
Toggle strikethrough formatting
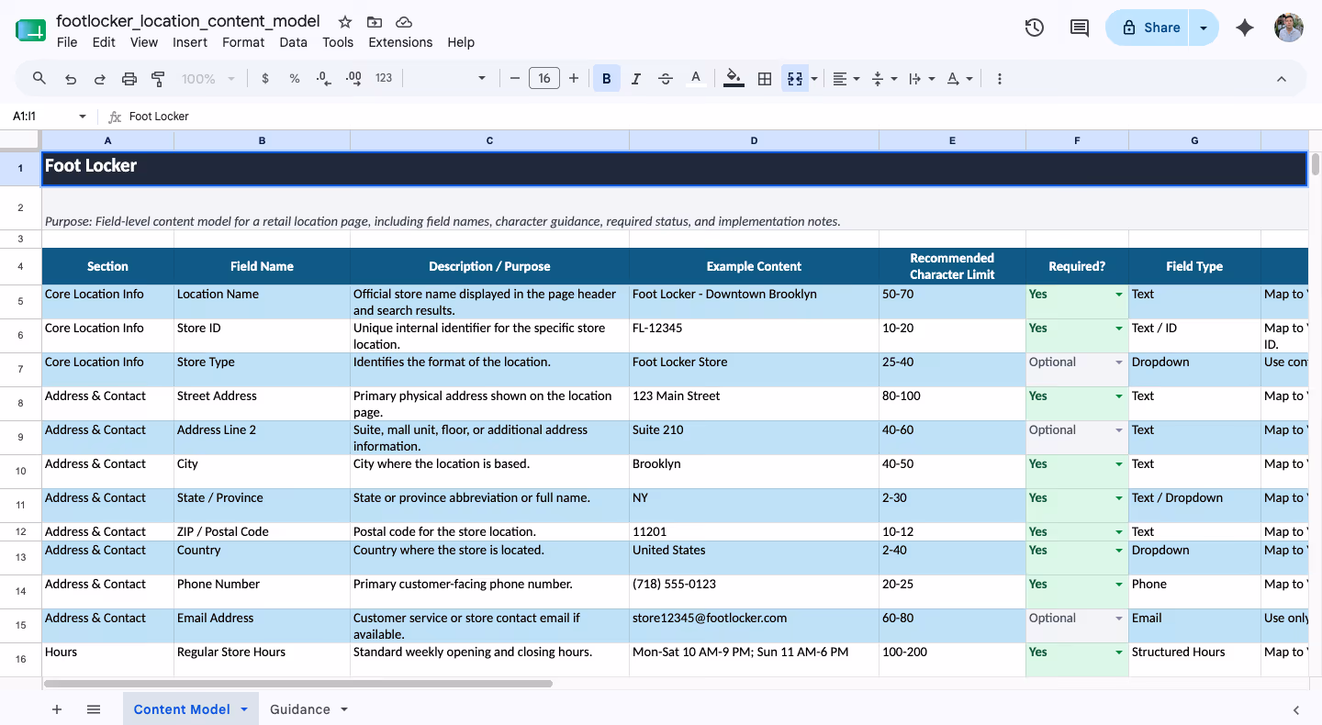(x=666, y=79)
